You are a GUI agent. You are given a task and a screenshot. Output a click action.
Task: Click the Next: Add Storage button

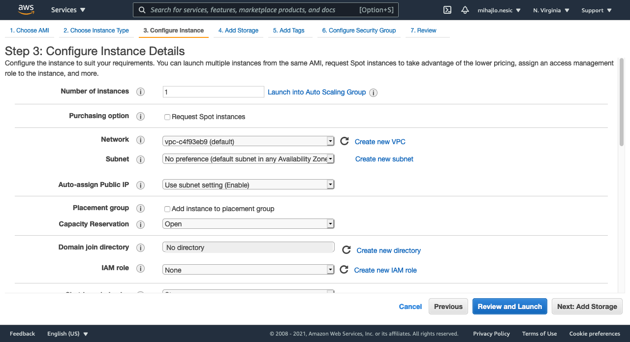tap(587, 307)
